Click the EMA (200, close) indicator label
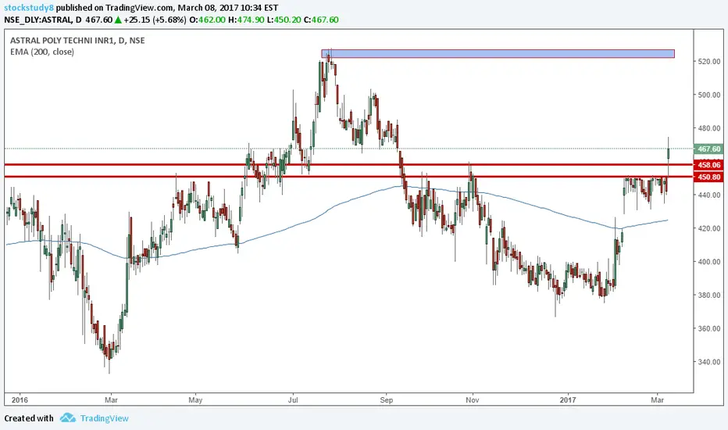 (41, 52)
